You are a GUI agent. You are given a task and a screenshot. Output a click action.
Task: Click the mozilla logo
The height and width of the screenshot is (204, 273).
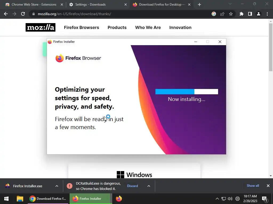pyautogui.click(x=41, y=27)
